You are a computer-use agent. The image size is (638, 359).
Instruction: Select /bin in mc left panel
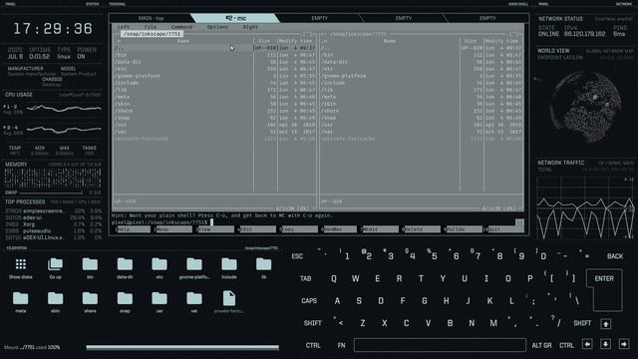pos(183,55)
